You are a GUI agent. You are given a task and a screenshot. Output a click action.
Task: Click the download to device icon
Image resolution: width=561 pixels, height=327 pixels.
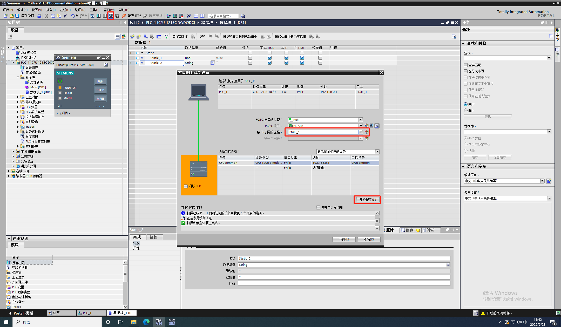coord(99,16)
